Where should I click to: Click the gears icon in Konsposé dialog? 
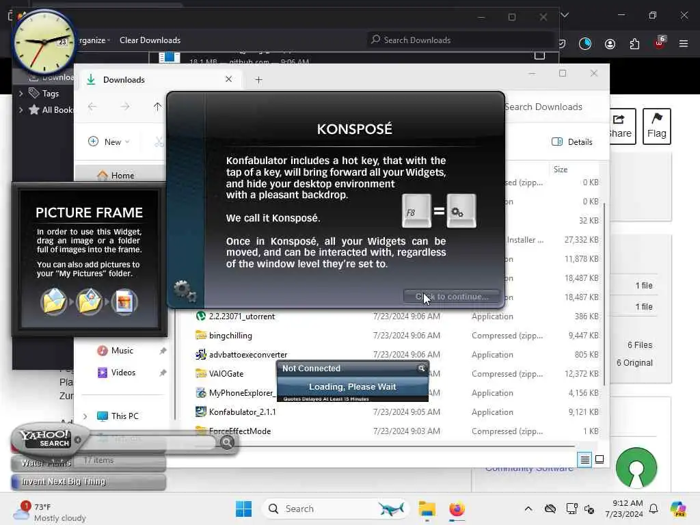[185, 291]
